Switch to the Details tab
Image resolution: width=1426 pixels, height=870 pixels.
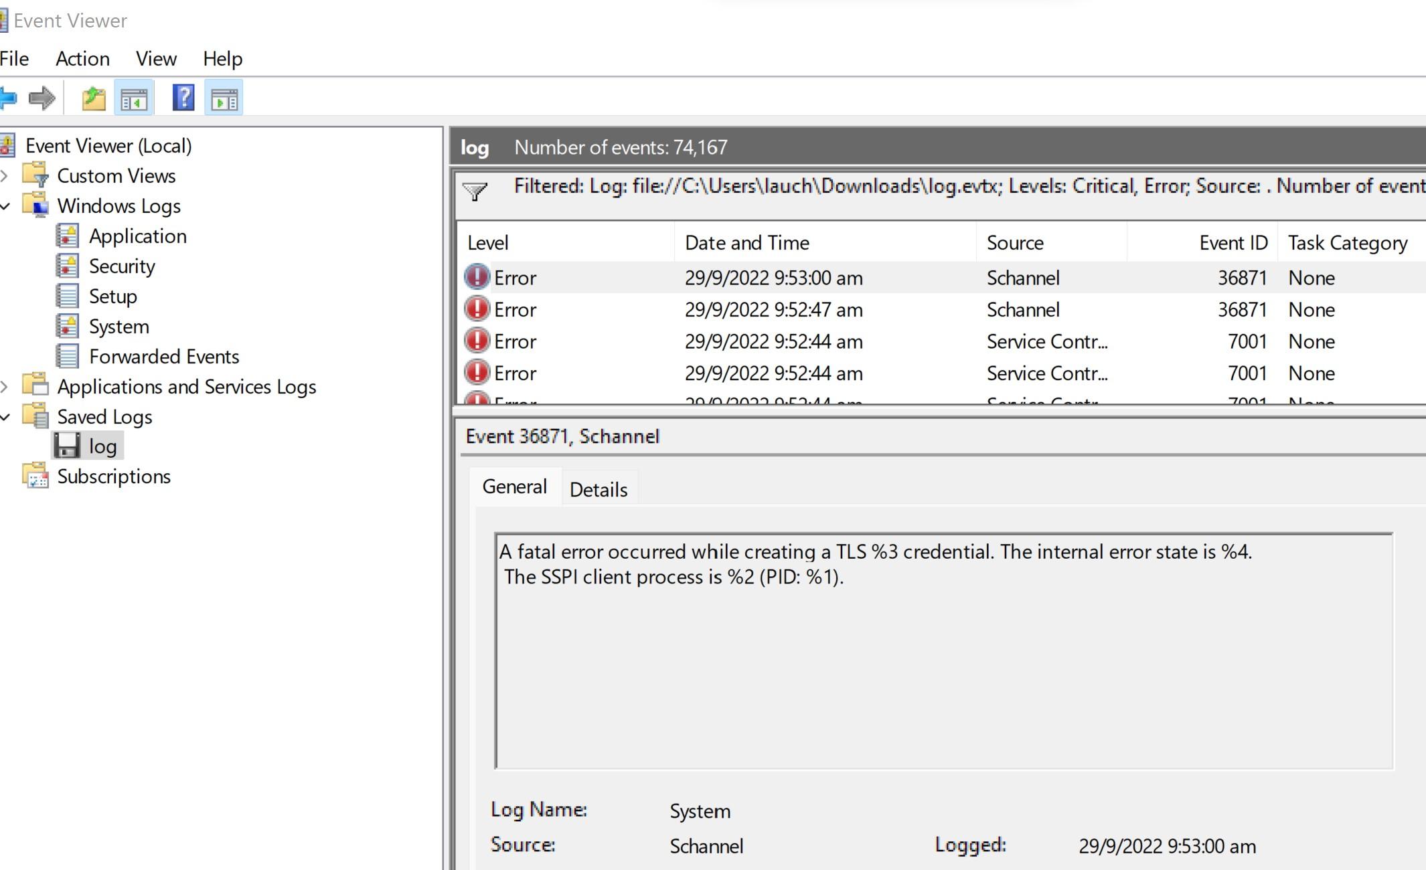[598, 490]
